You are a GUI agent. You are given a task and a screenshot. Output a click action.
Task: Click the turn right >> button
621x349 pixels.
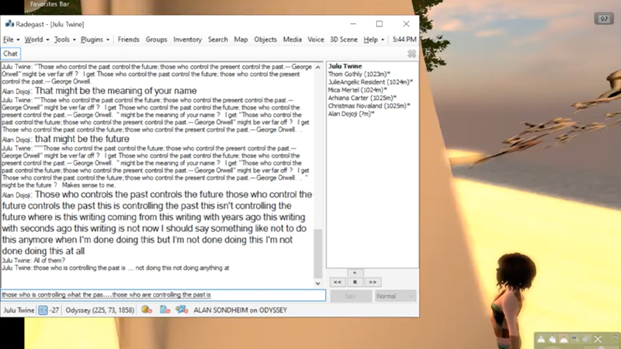[x=373, y=282]
